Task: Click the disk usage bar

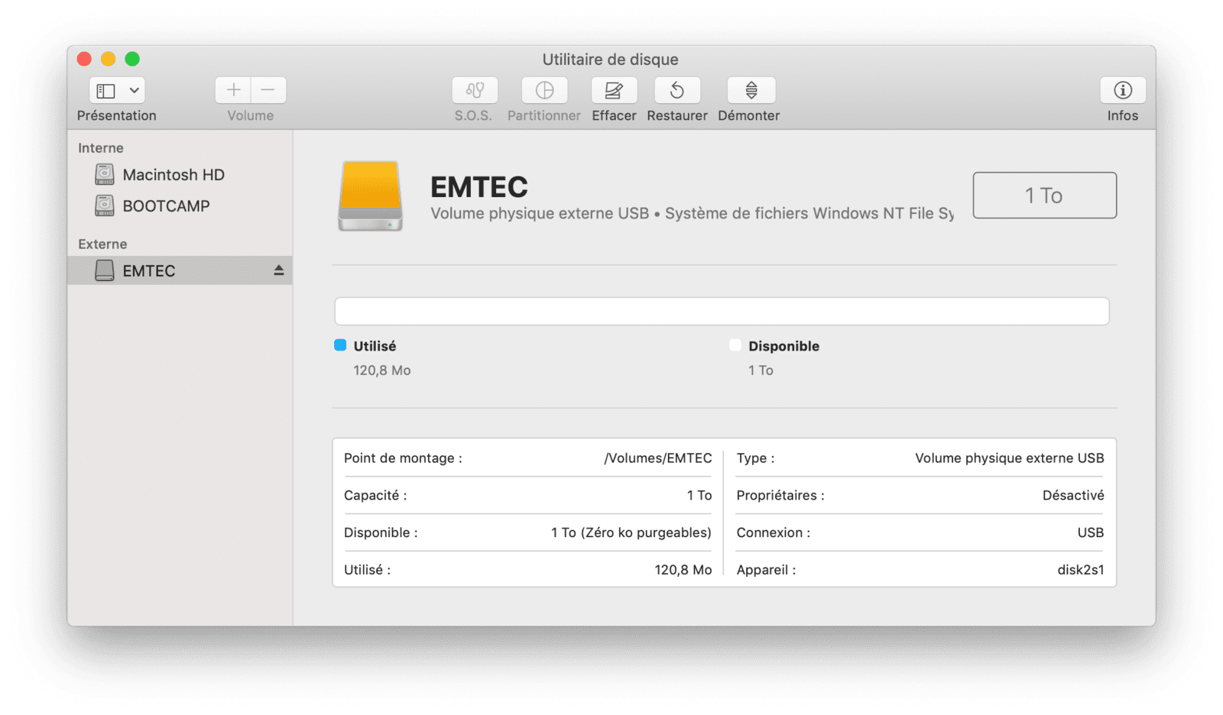Action: [722, 311]
